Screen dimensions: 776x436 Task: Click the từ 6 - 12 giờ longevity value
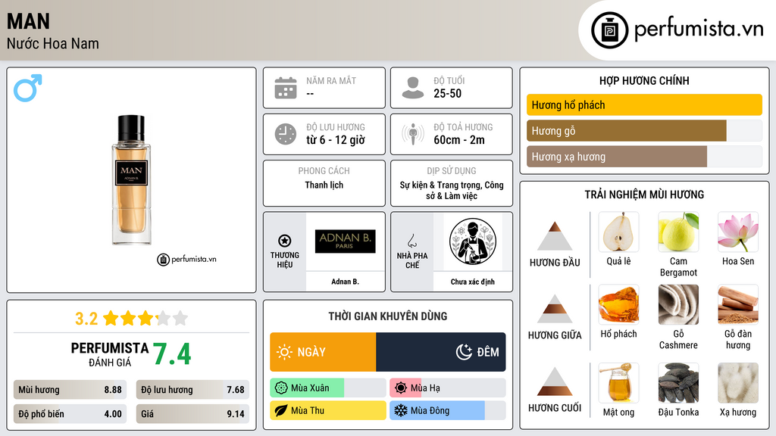(x=336, y=140)
